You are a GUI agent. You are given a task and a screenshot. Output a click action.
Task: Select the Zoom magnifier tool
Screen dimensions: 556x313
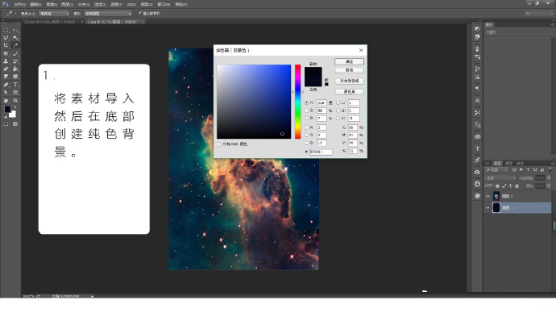point(15,100)
